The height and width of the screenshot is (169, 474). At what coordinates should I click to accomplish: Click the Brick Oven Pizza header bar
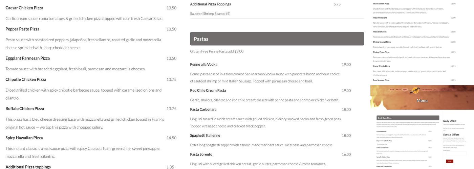pyautogui.click(x=408, y=118)
